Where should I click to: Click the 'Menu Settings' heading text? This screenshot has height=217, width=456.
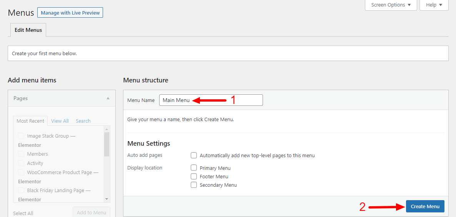click(x=149, y=144)
